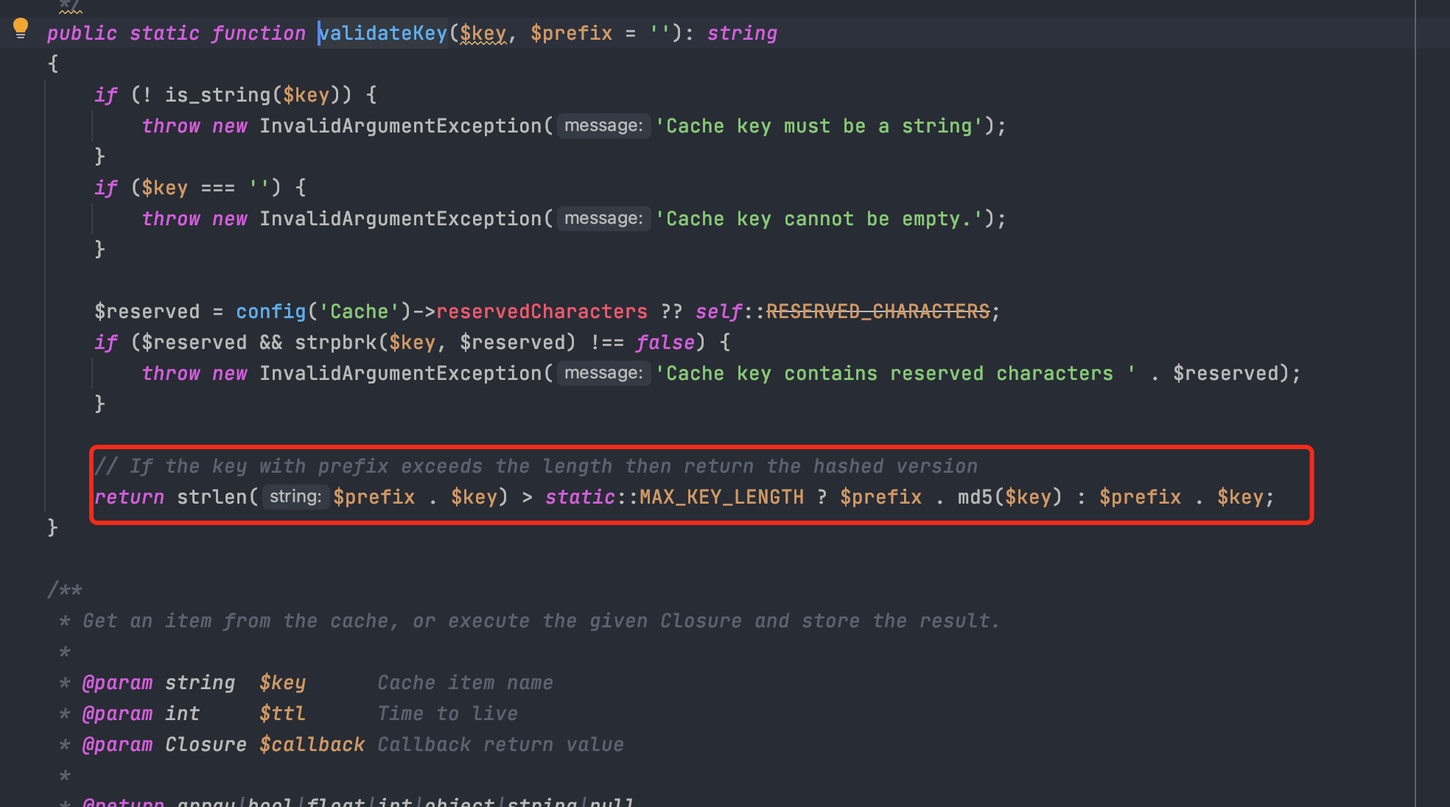Click the $callback param in docblock
The image size is (1450, 807).
coord(312,744)
